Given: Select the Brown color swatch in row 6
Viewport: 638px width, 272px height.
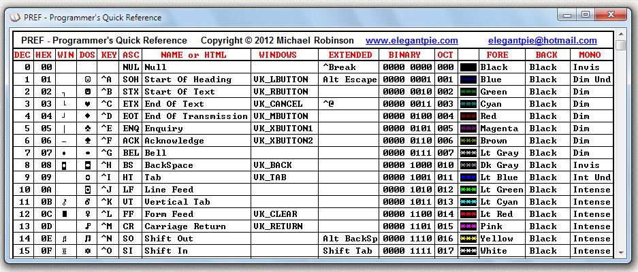Looking at the screenshot, I should click(468, 141).
